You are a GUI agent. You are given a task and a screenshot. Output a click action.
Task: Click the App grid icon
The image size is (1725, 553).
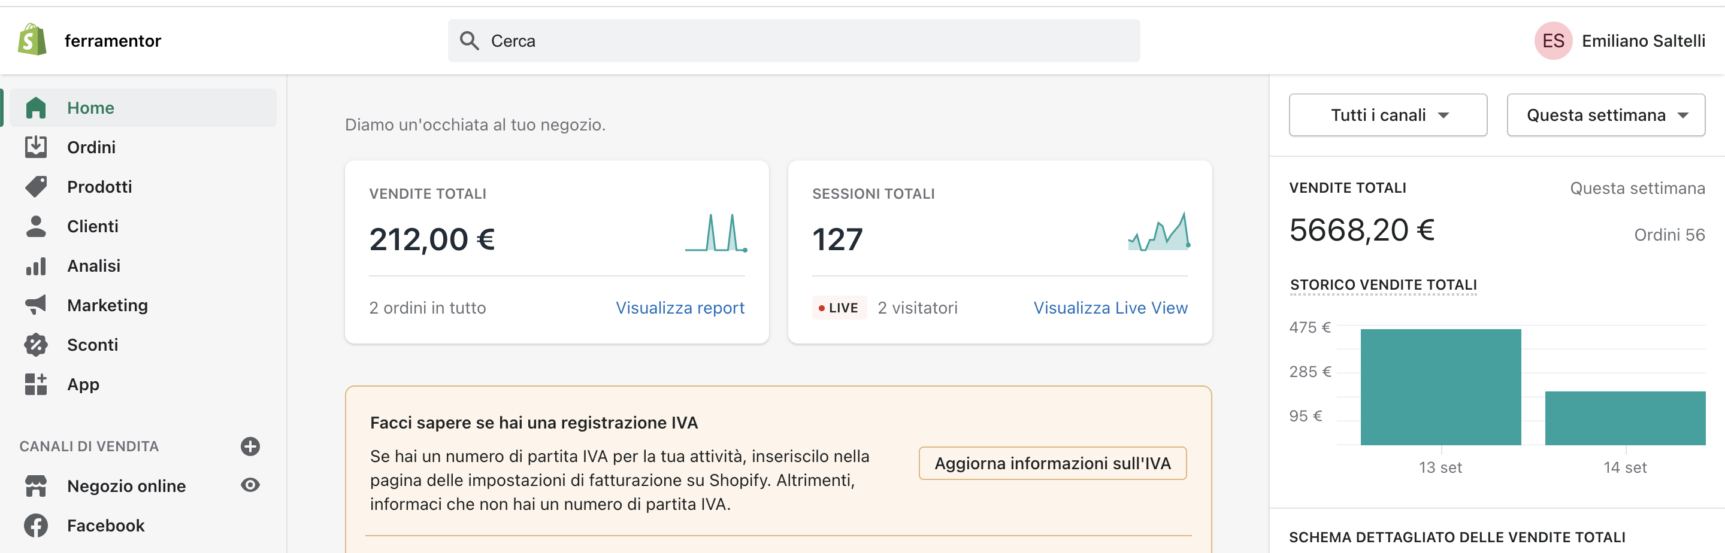(35, 384)
